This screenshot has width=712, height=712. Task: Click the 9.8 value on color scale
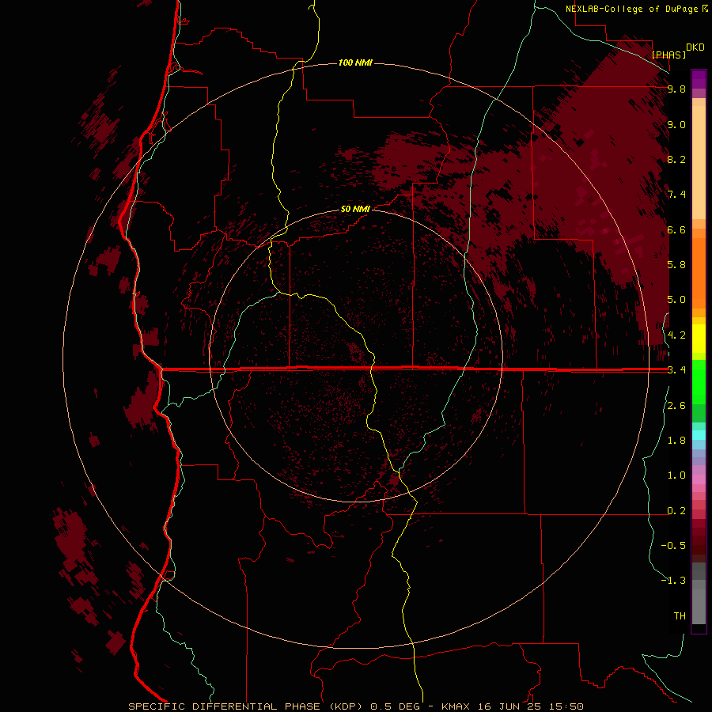point(676,89)
